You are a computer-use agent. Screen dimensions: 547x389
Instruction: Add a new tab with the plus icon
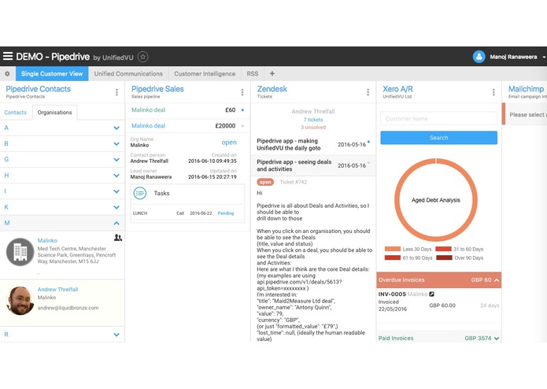coord(272,73)
